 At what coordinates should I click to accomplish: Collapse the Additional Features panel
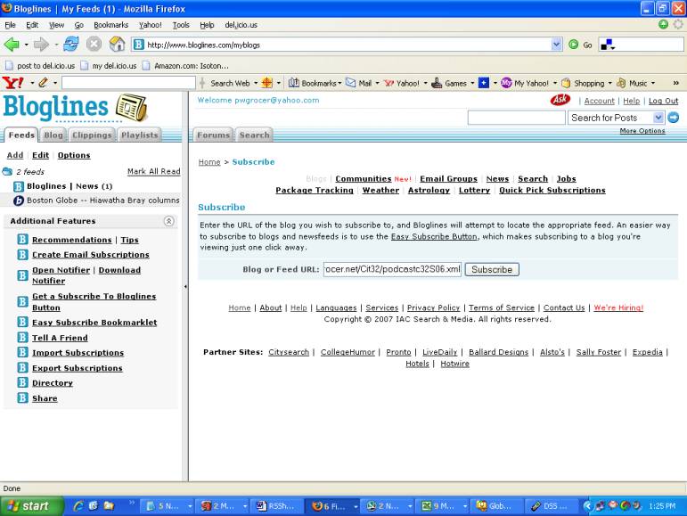coord(169,221)
